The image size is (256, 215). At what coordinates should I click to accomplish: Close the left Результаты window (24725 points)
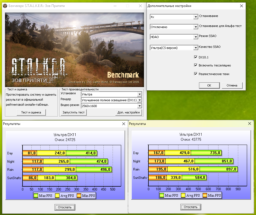click(x=124, y=124)
